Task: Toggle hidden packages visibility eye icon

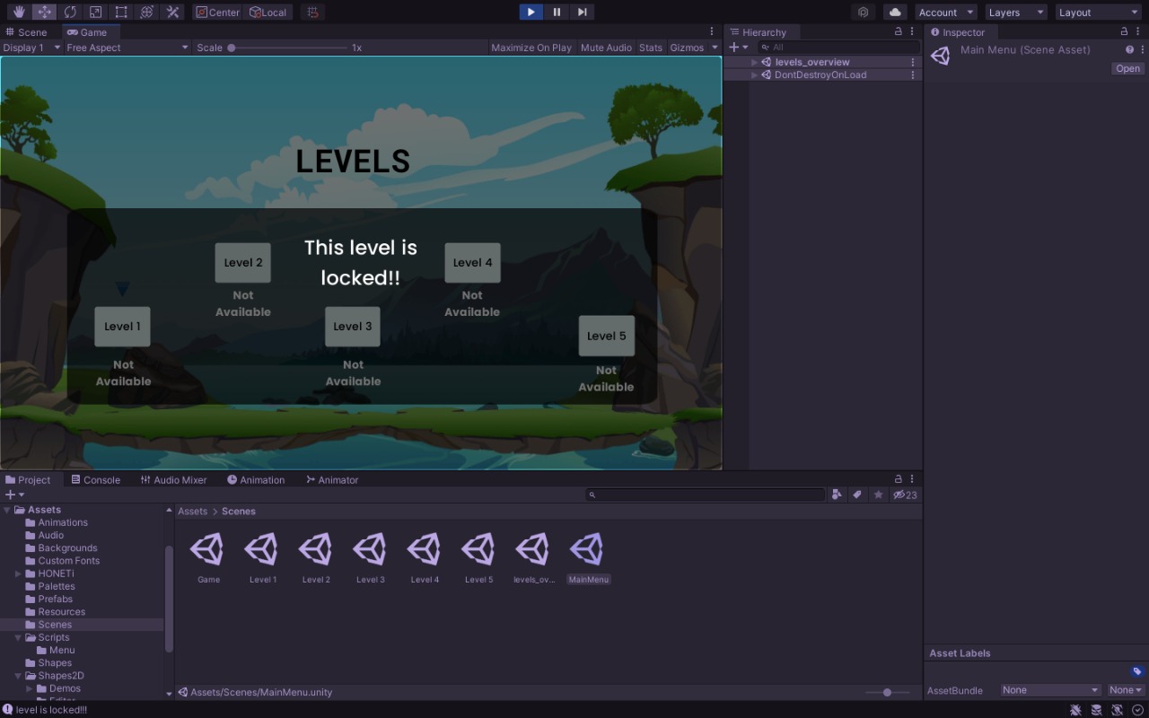Action: 905,495
